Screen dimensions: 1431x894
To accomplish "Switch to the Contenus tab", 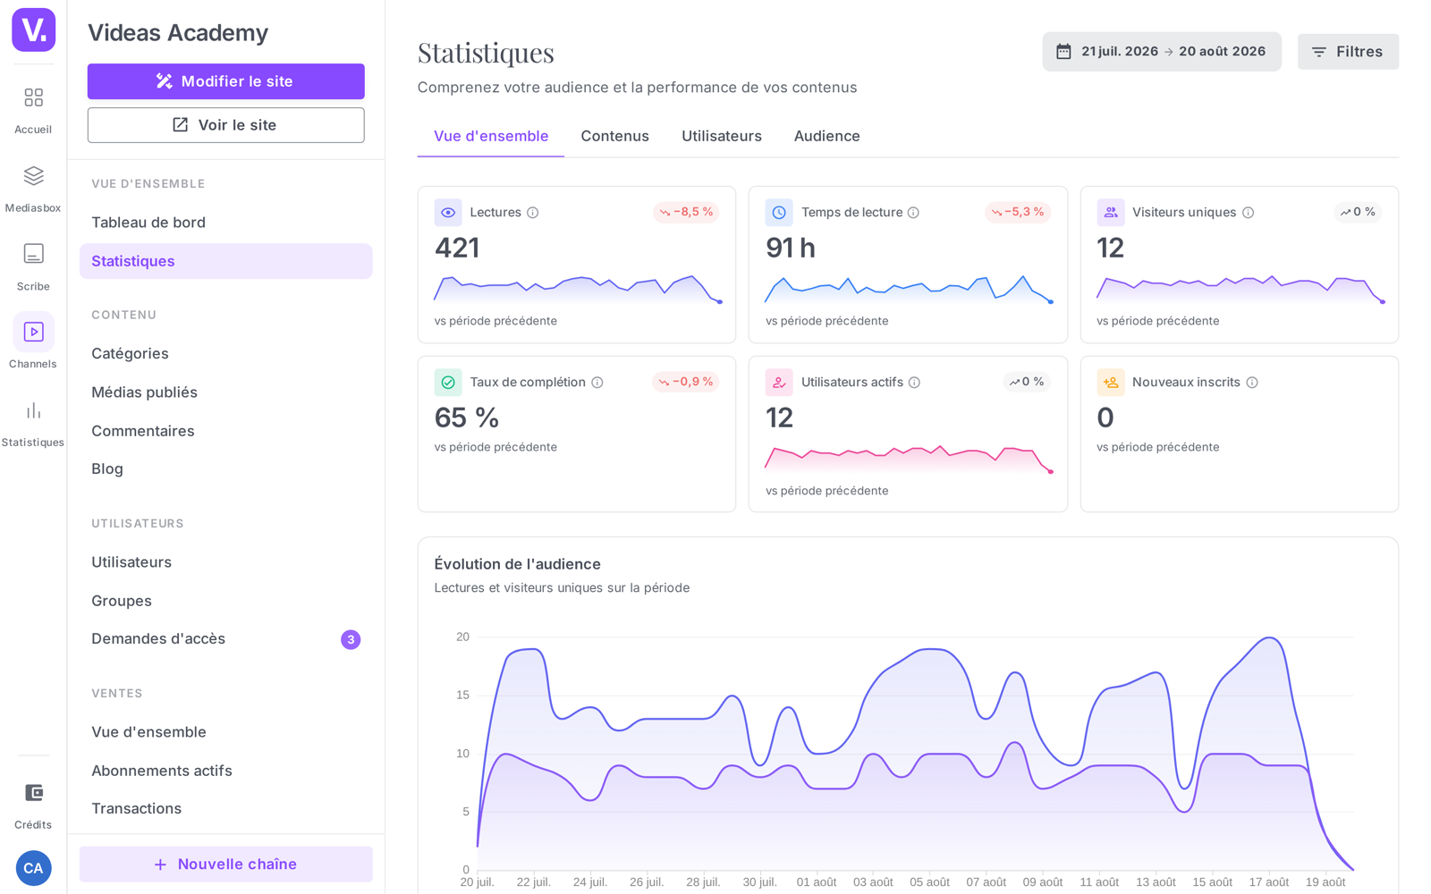I will pos(615,136).
